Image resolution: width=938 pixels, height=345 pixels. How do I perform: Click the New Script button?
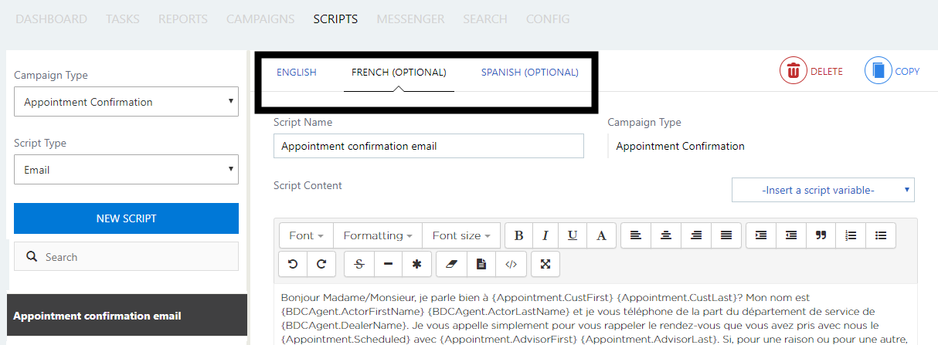[x=126, y=218]
